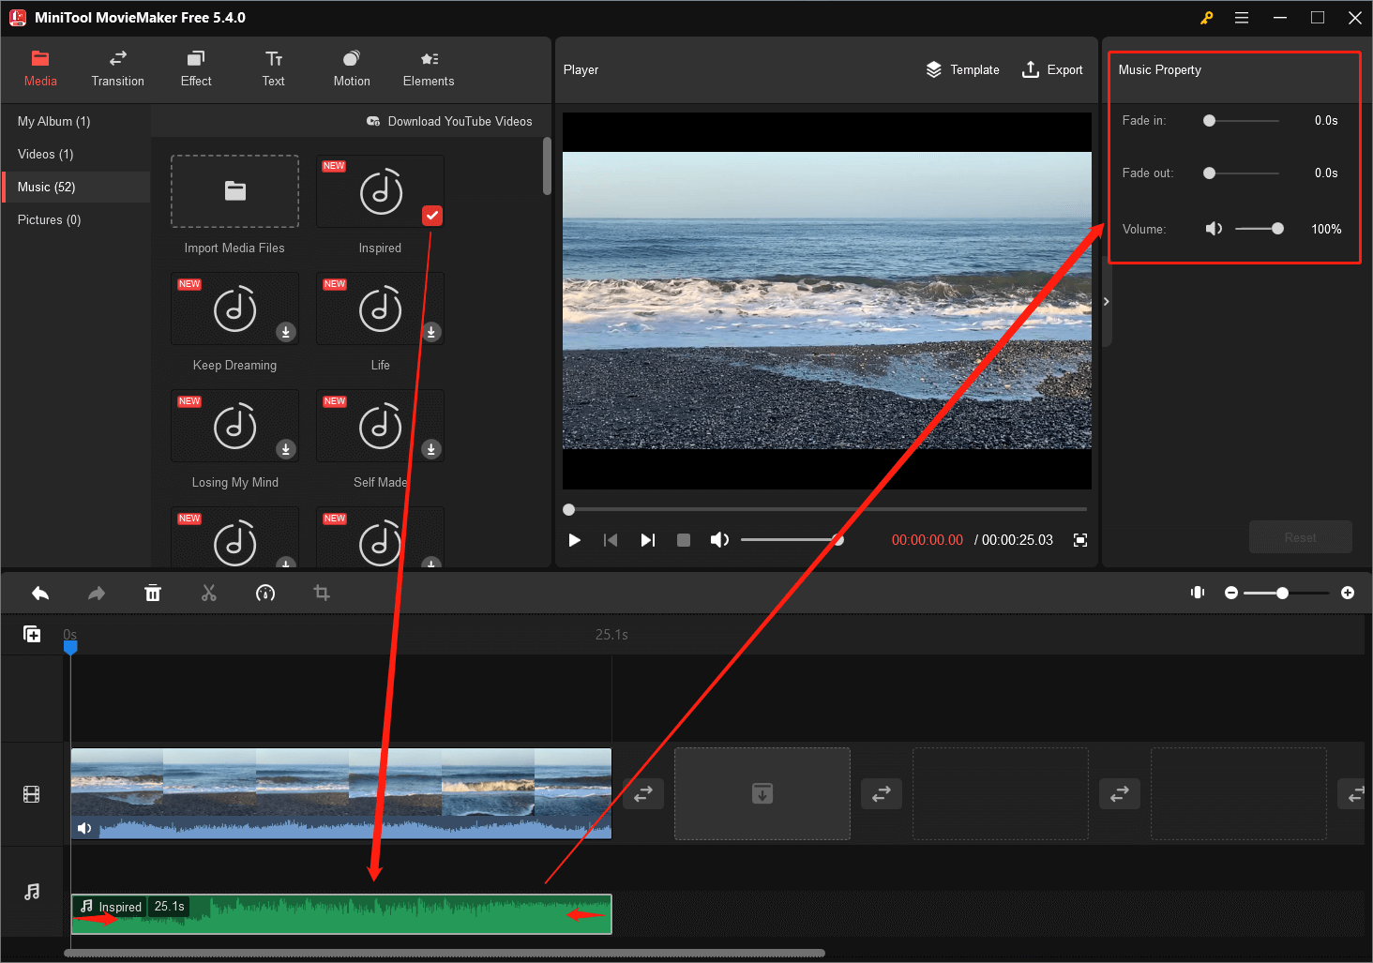
Task: Adjust the Fade in slider
Action: [1241, 121]
